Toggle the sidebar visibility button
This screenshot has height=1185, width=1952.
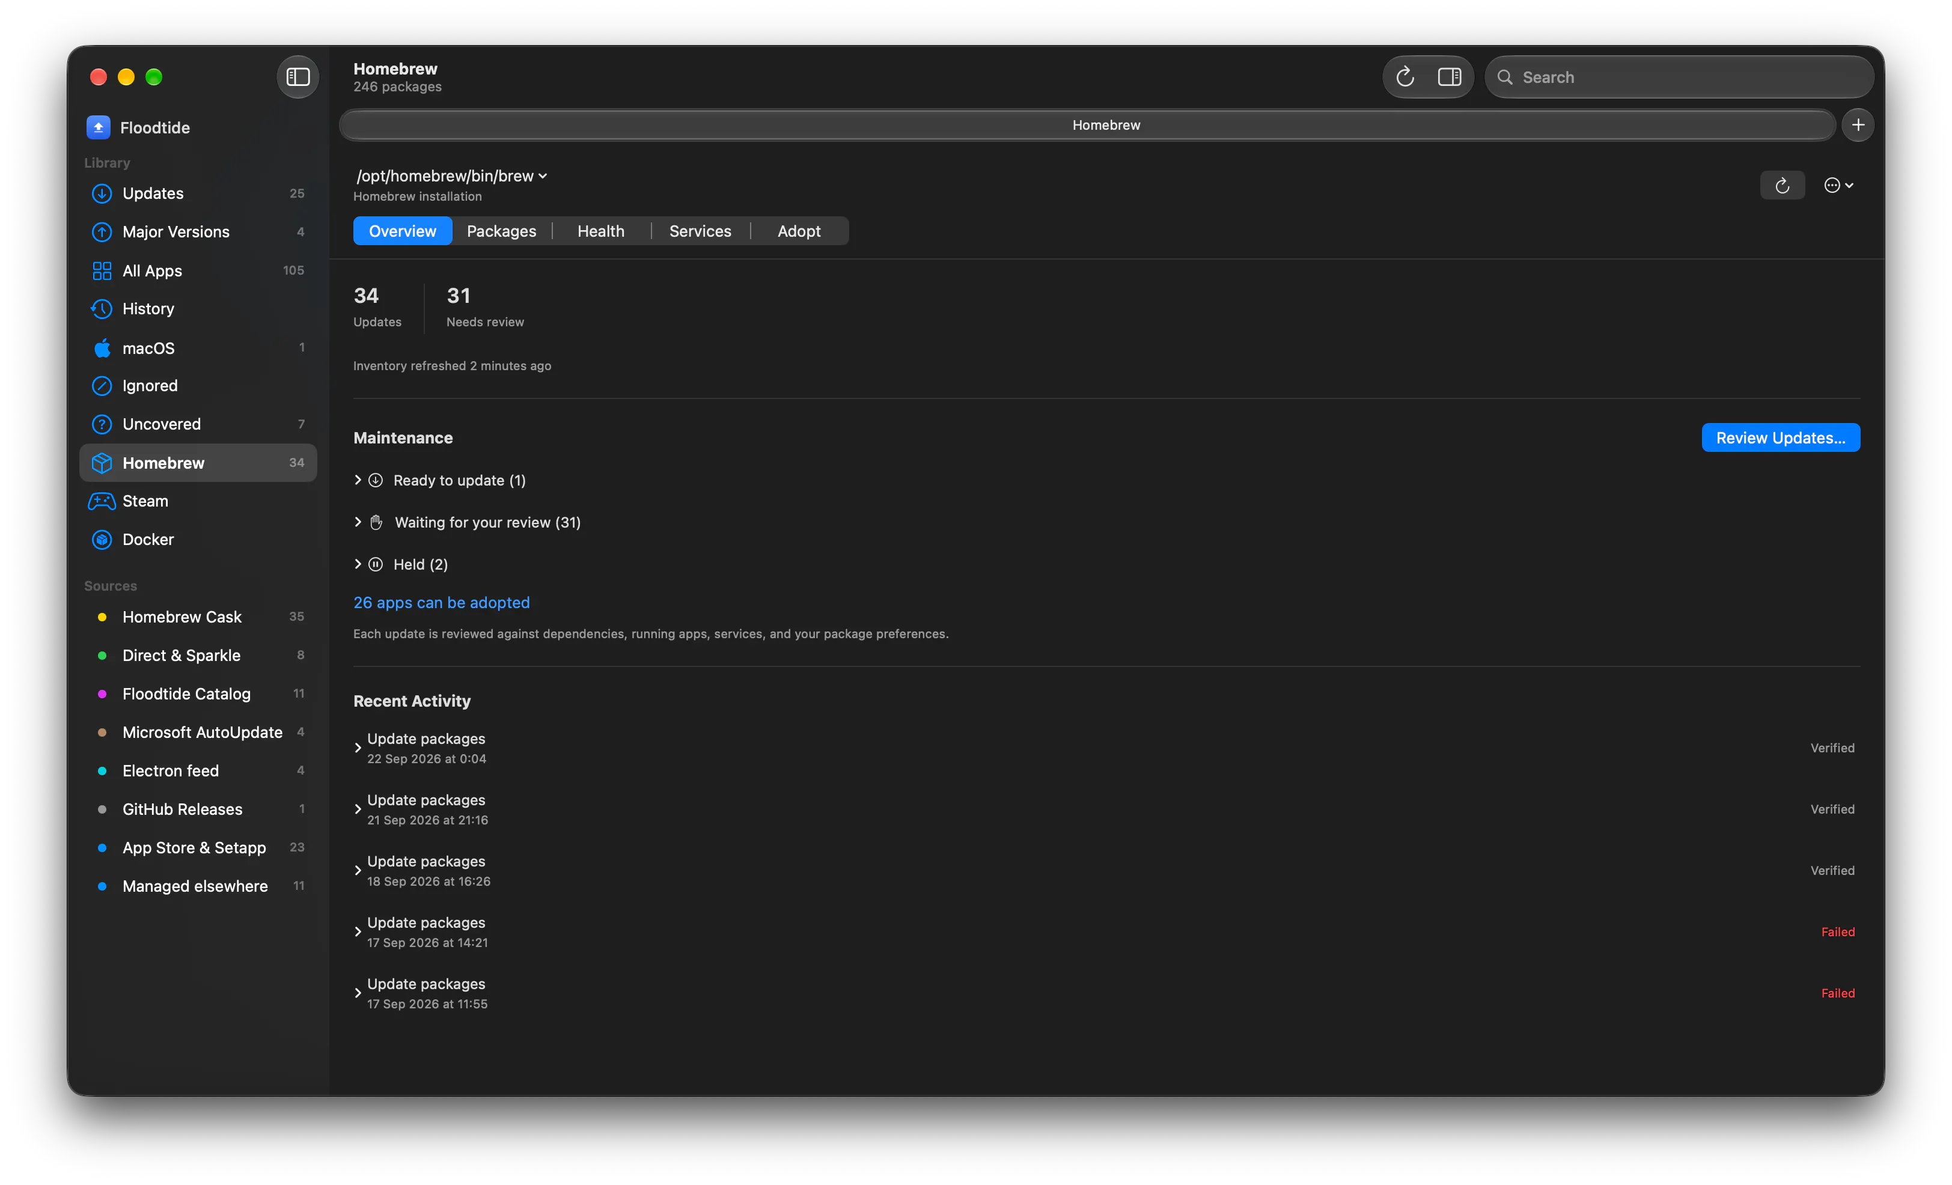(x=298, y=77)
